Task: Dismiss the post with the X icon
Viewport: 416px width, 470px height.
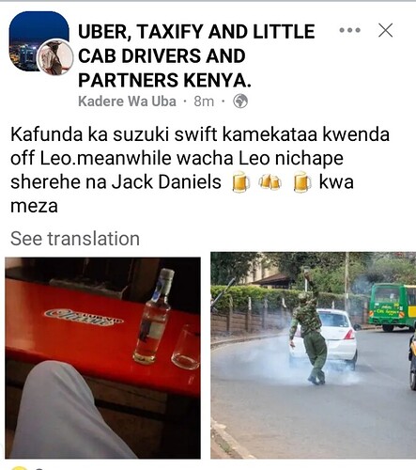Action: pyautogui.click(x=385, y=30)
